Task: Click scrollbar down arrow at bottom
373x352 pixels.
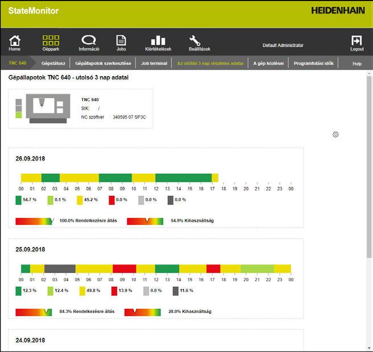Action: click(x=369, y=349)
